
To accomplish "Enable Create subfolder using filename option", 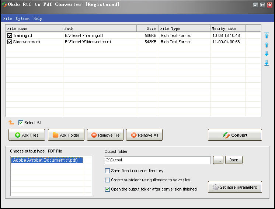I will 107,180.
